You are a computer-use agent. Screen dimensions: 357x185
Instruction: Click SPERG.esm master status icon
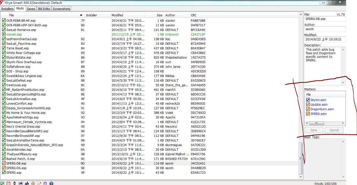click(x=308, y=114)
